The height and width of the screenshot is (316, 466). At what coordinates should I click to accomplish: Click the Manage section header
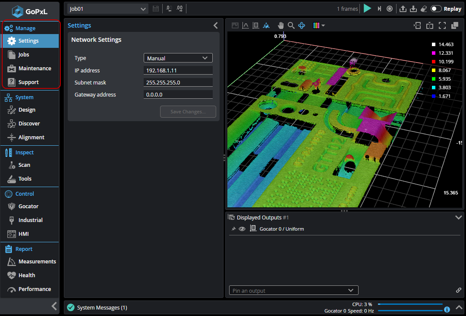(20, 28)
